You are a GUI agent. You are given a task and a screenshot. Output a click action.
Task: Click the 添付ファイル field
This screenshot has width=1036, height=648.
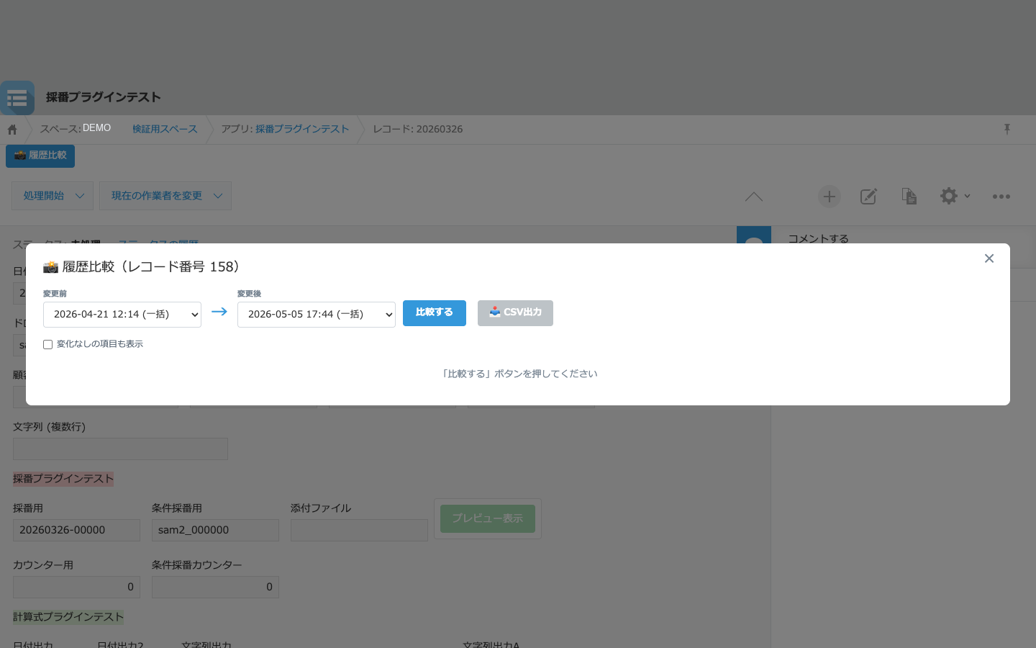359,531
